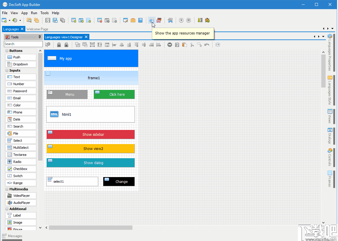
Task: Run the app with play icon
Action: coord(181,20)
